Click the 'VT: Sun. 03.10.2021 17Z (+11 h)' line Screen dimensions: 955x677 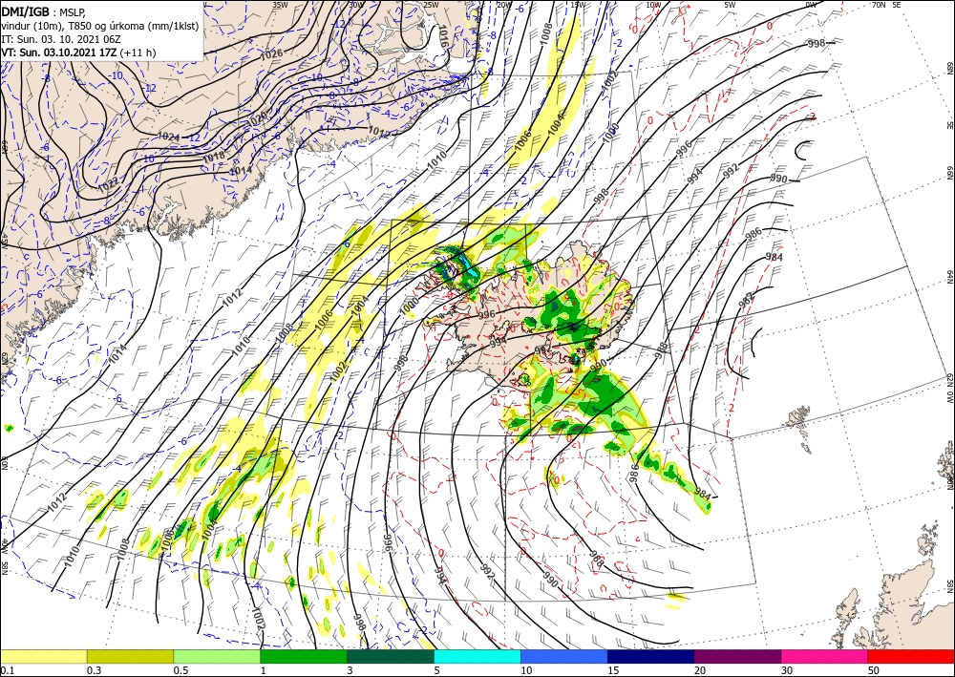(78, 53)
